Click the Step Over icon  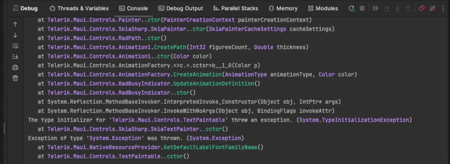pos(386,9)
